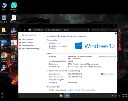Expand chevron after All Control Panel Items
Screen dimensions: 128x101
pos(62,30)
